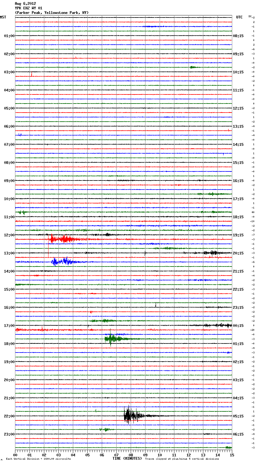Click the 19:15 UTC time label

pyautogui.click(x=238, y=235)
